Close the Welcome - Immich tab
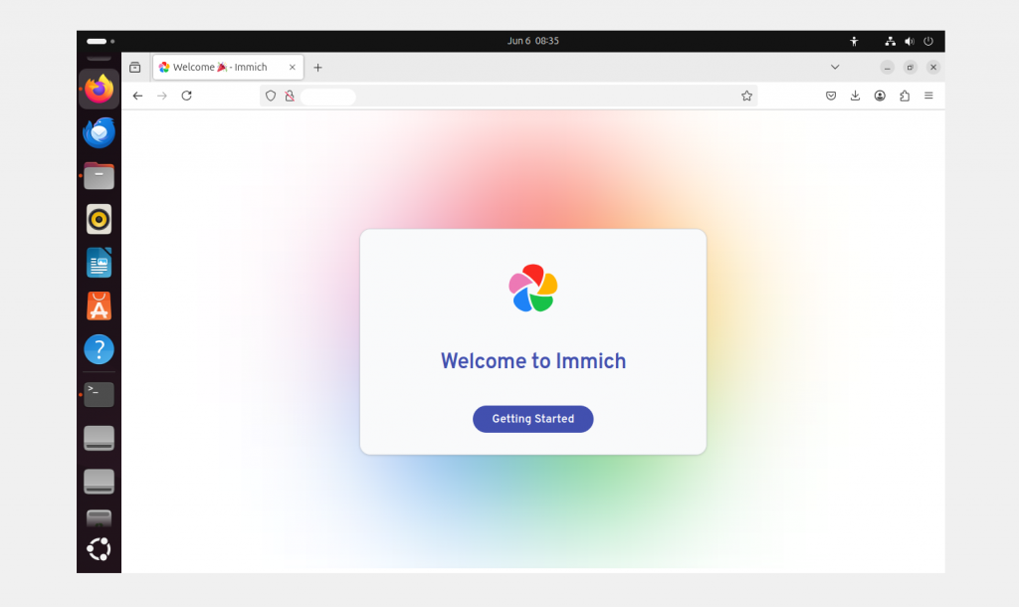The image size is (1019, 607). 293,68
